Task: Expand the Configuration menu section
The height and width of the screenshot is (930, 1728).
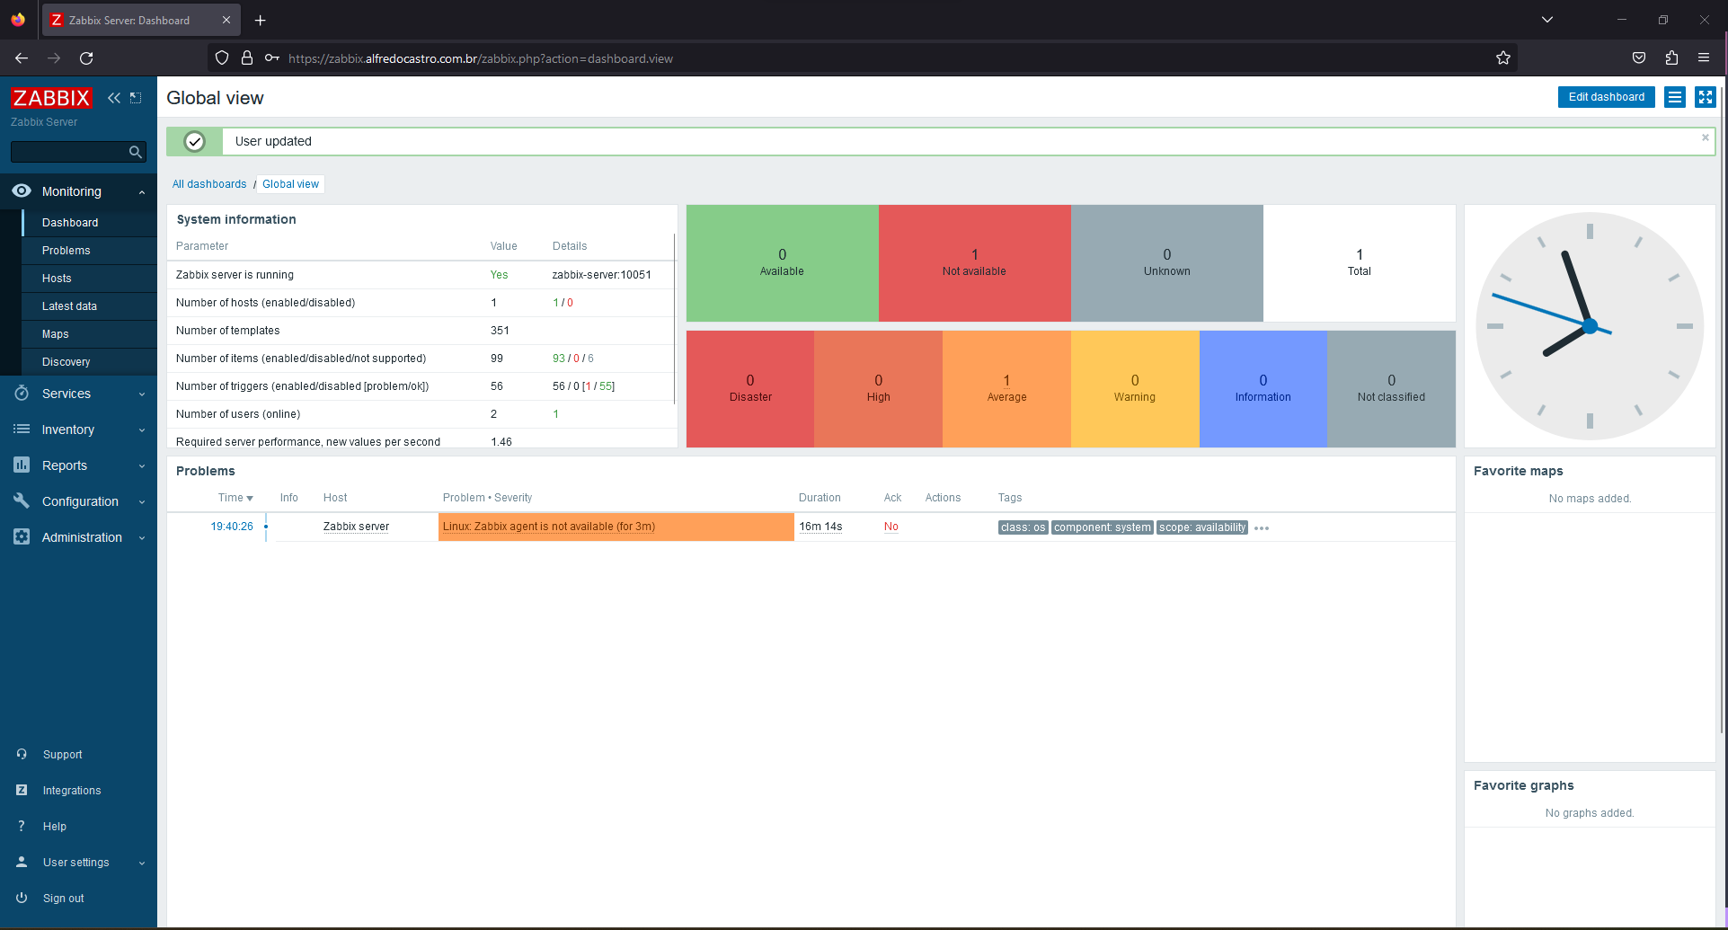Action: [x=142, y=502]
